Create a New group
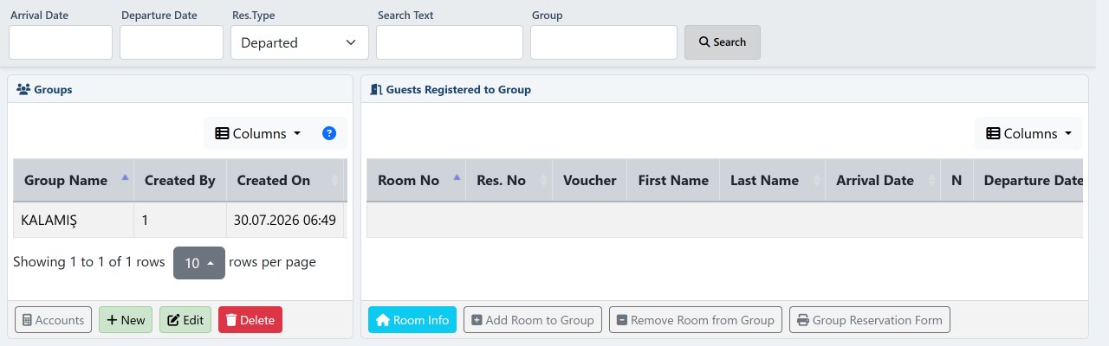 click(x=126, y=320)
